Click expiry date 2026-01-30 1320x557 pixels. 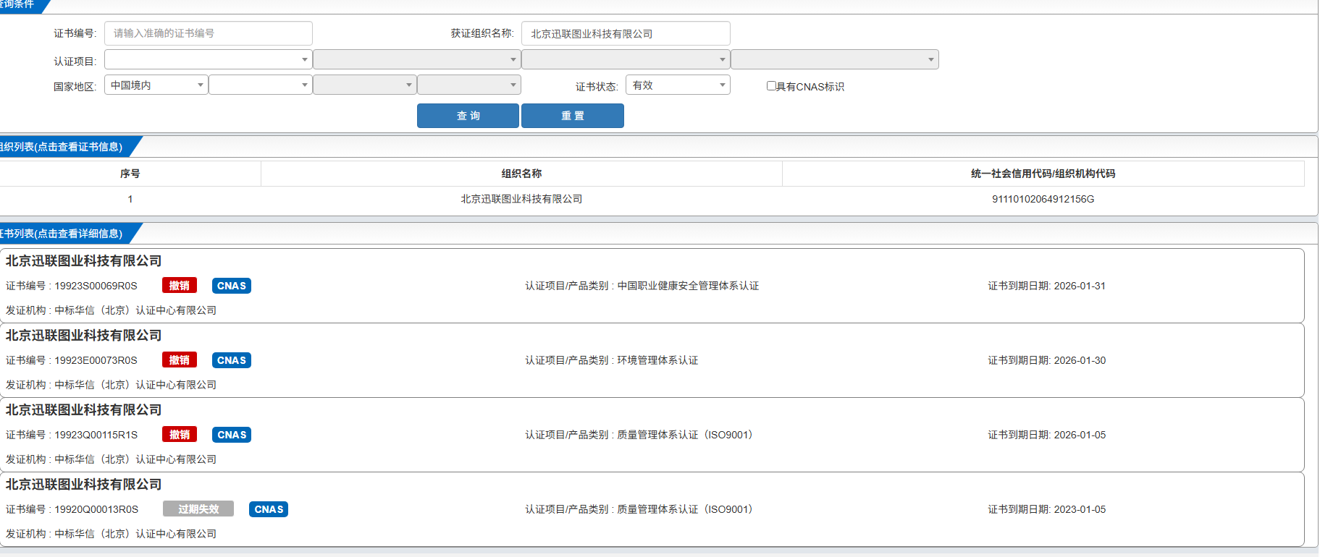(1080, 360)
